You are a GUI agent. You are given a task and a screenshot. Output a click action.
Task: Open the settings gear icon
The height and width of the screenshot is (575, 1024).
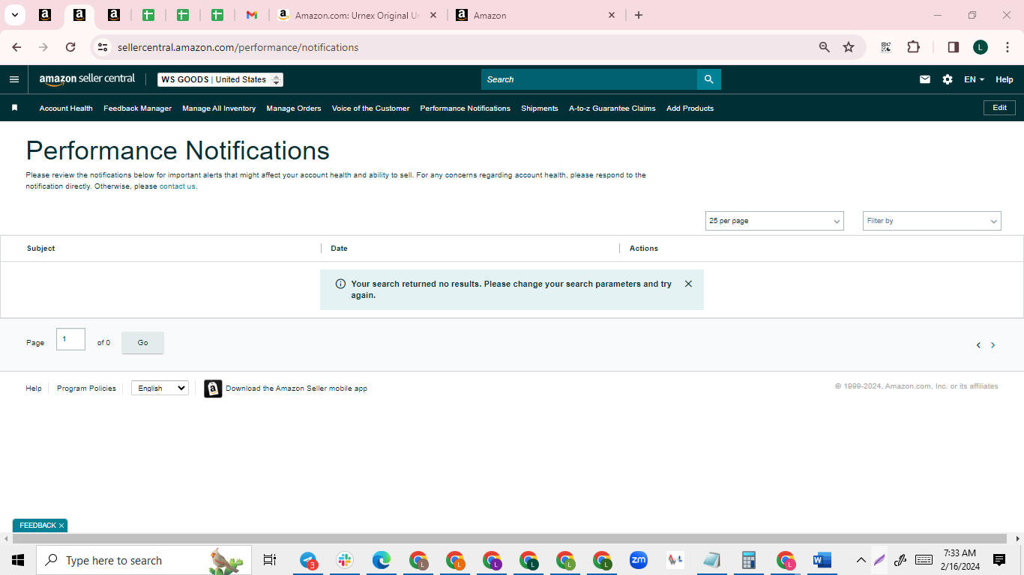click(x=948, y=79)
